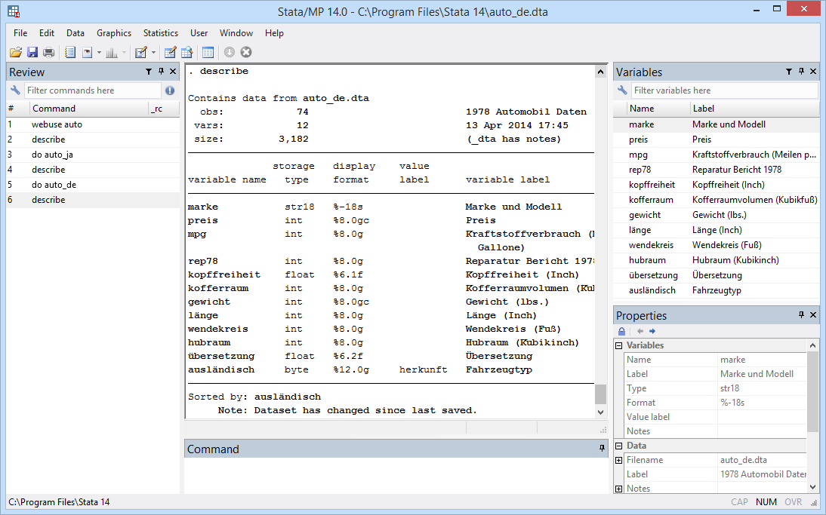Open the Variables Manager icon
Image resolution: width=826 pixels, height=515 pixels.
pyautogui.click(x=208, y=52)
